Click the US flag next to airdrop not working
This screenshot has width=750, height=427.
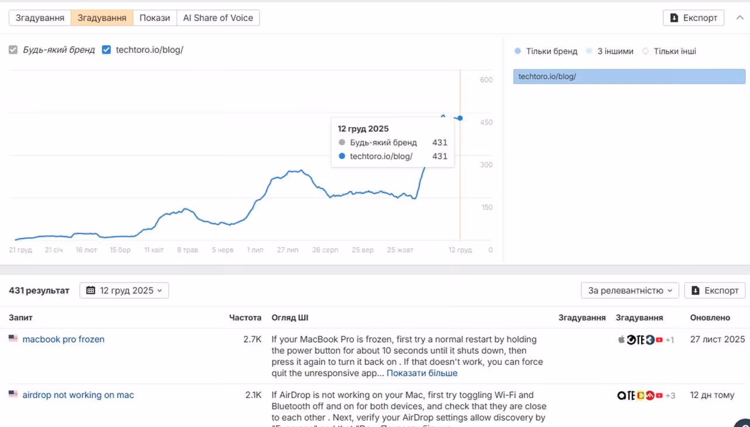[13, 394]
